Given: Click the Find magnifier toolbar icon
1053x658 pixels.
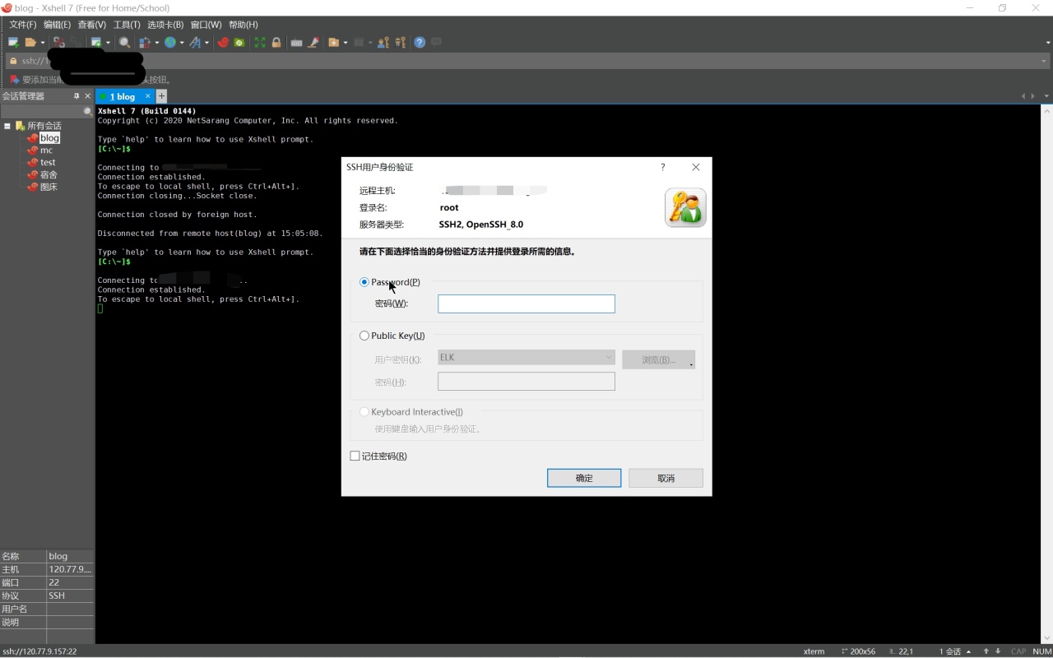Looking at the screenshot, I should coord(124,42).
